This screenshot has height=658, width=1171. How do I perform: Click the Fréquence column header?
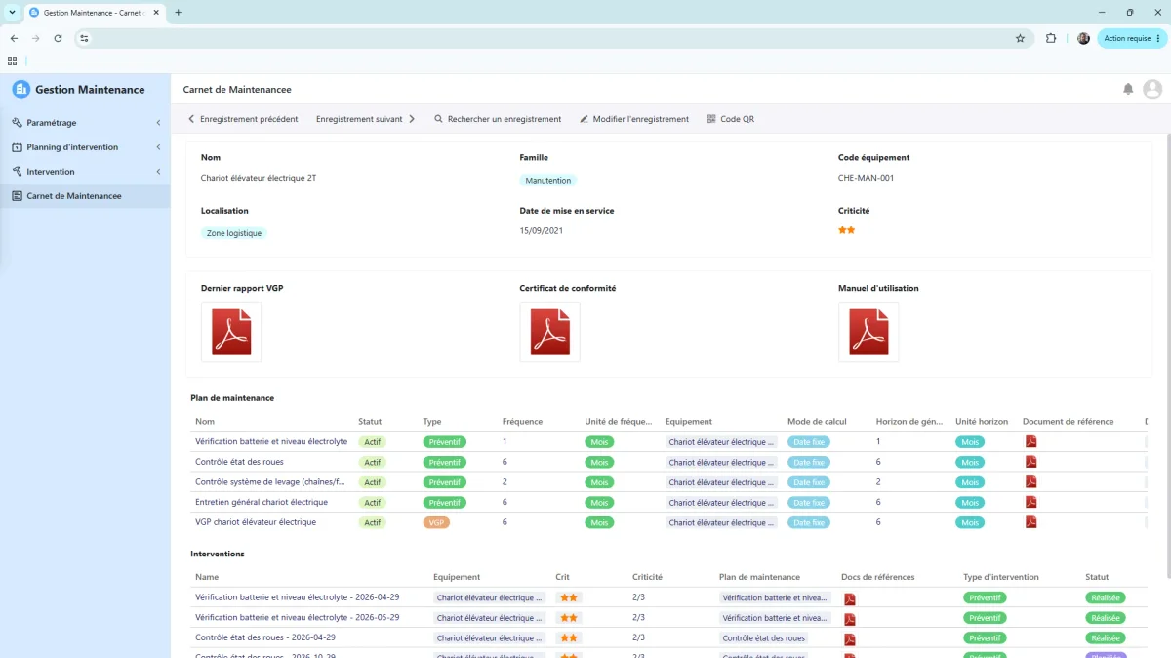522,422
